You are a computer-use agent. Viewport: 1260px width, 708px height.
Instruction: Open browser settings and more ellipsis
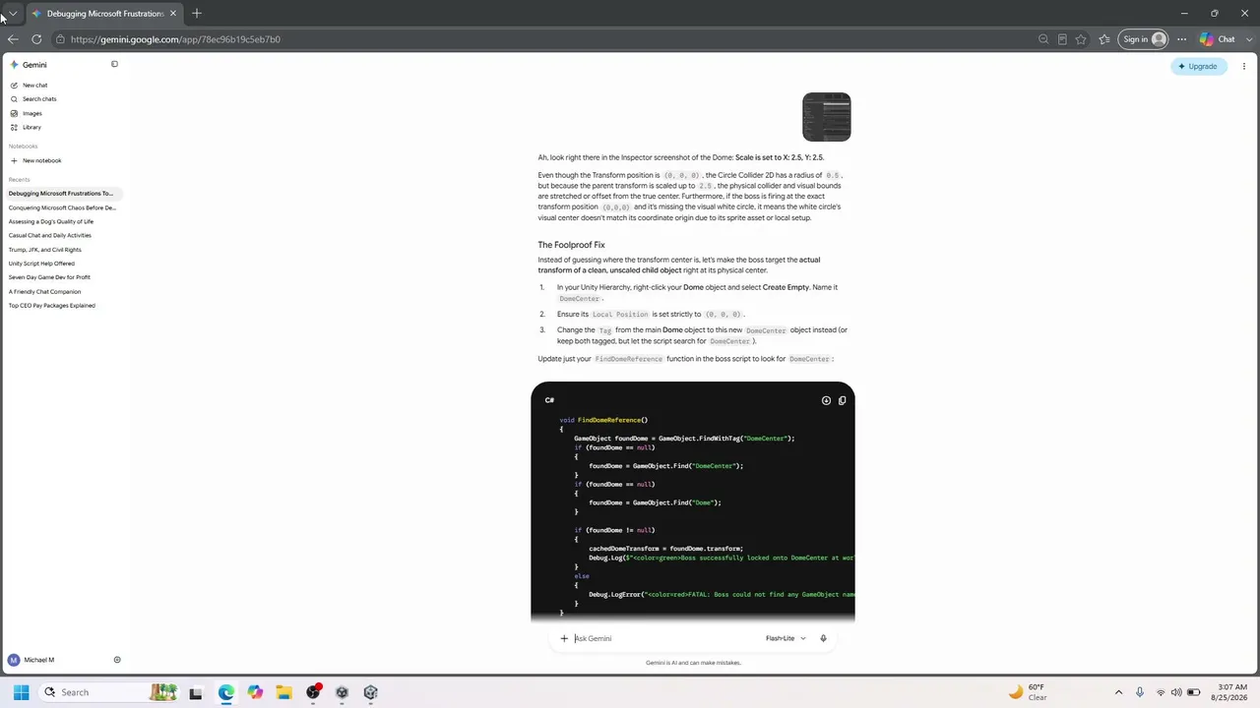(x=1181, y=39)
